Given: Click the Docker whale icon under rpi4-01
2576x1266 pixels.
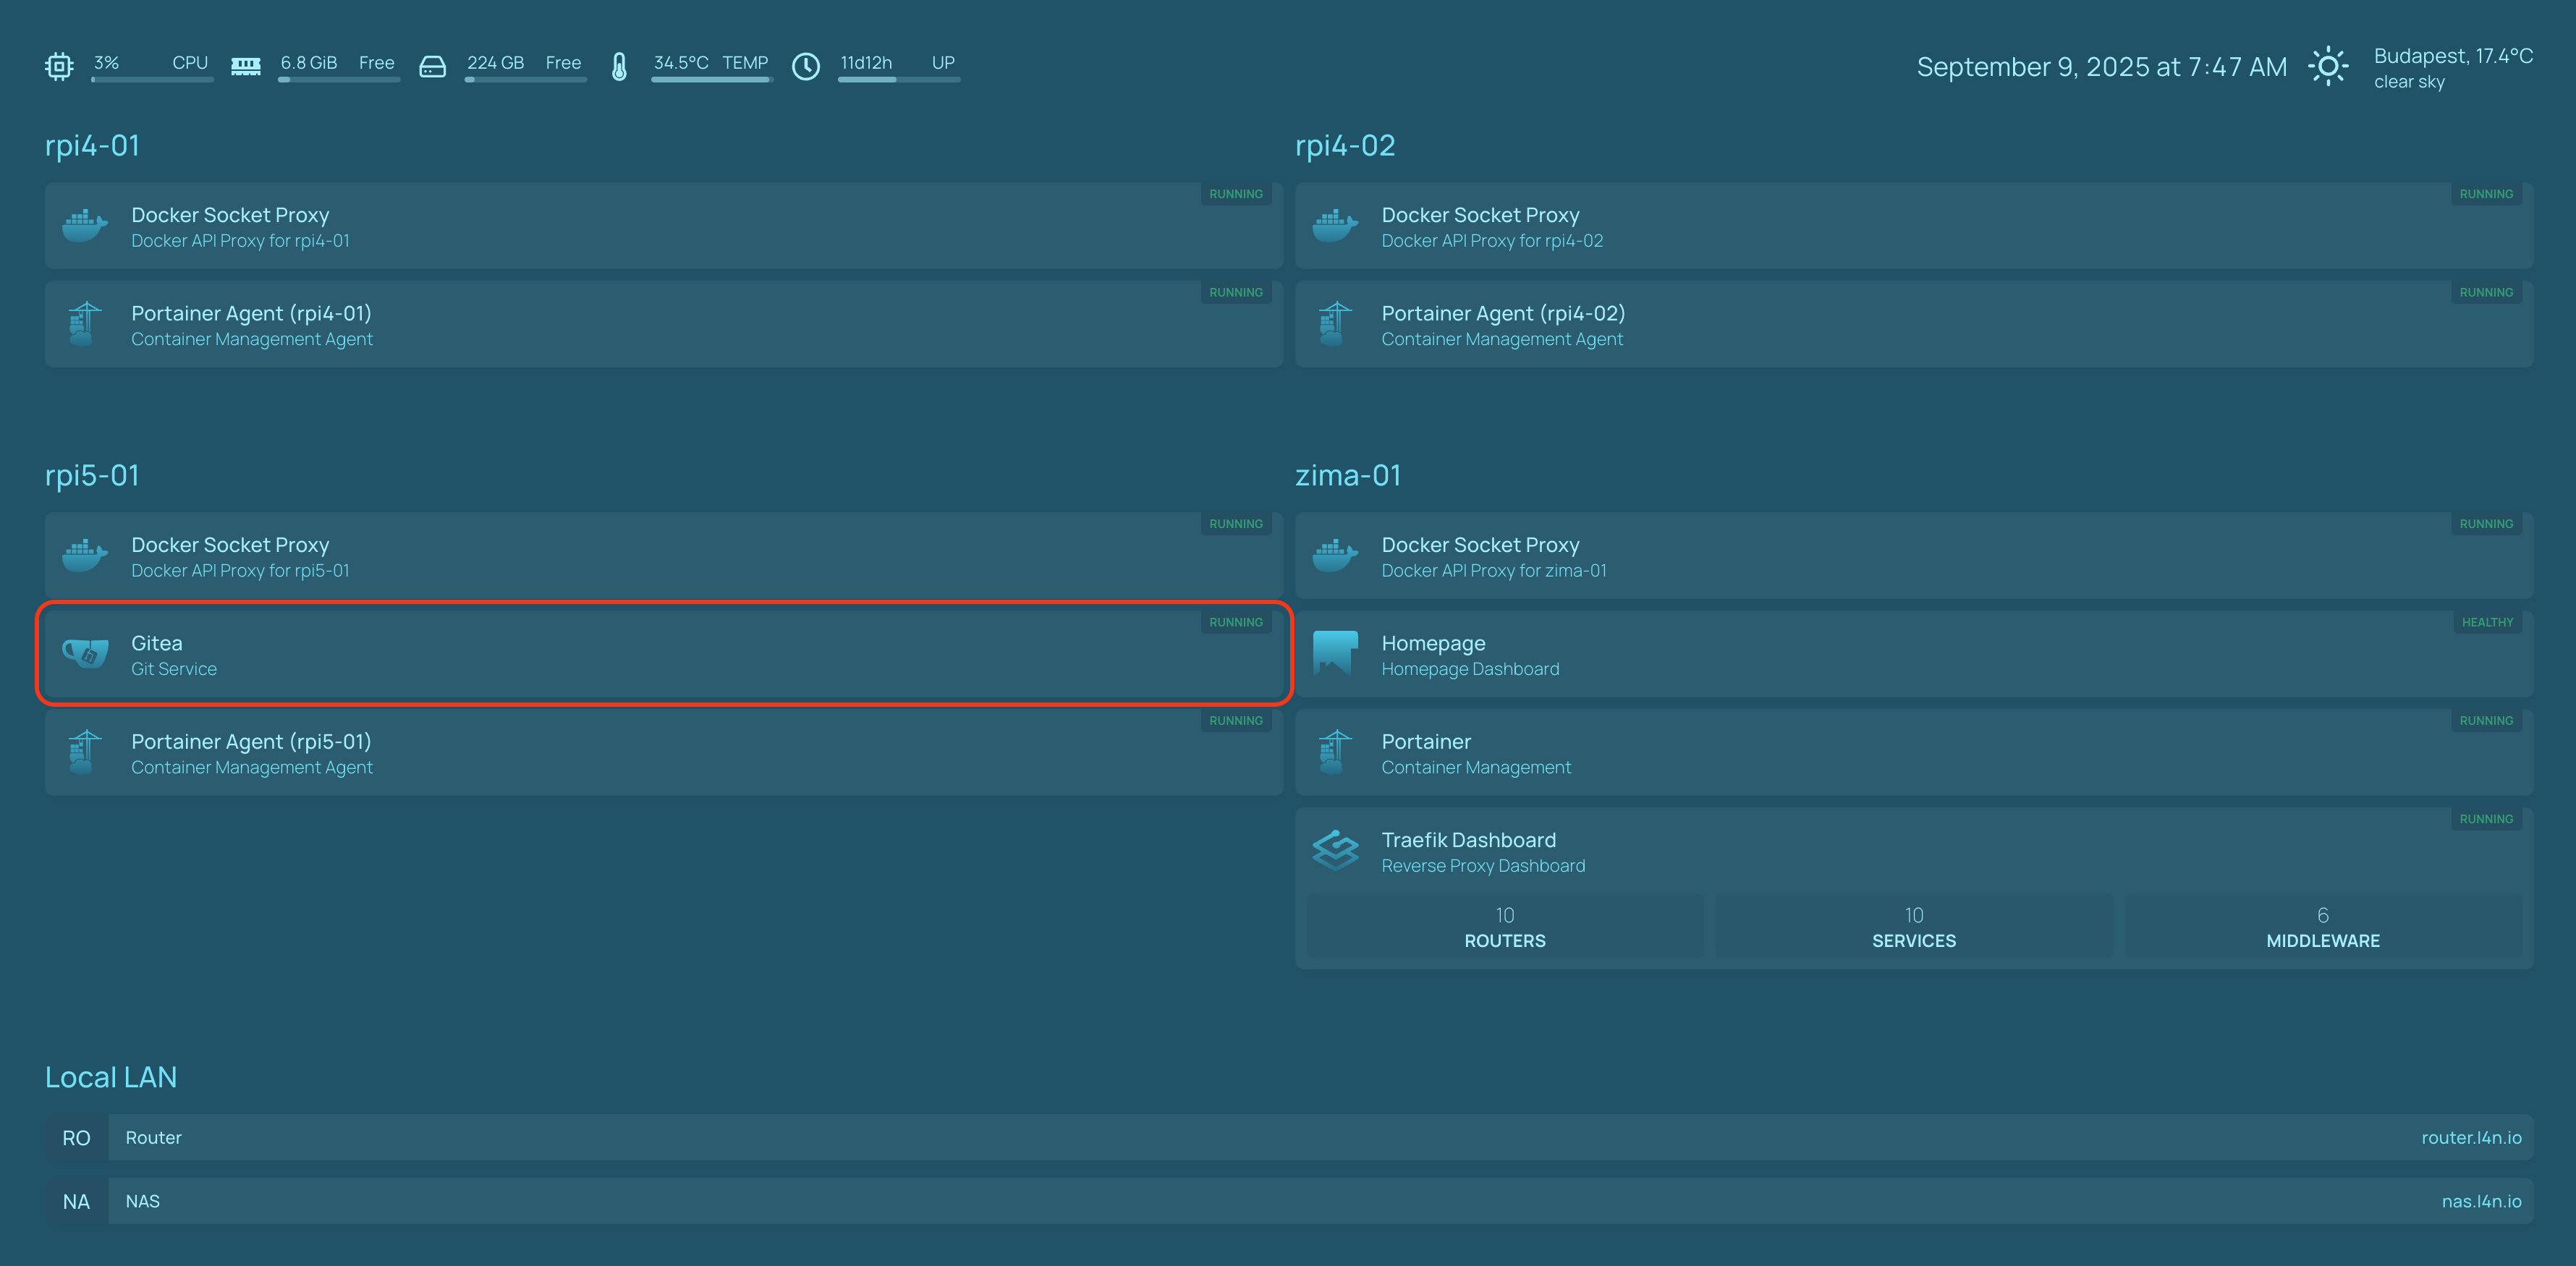Looking at the screenshot, I should 85,226.
